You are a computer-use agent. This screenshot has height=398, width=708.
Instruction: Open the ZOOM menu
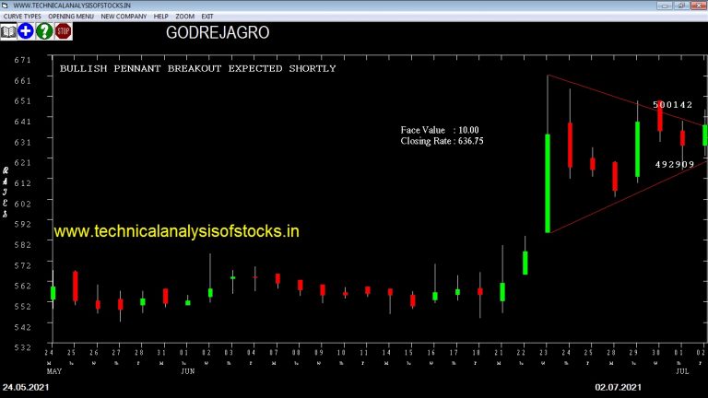(184, 17)
